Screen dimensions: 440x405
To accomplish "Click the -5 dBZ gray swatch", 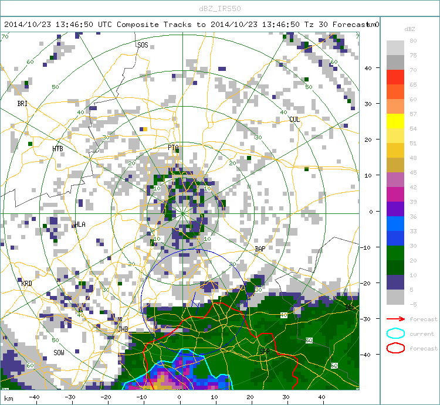I will click(x=395, y=297).
